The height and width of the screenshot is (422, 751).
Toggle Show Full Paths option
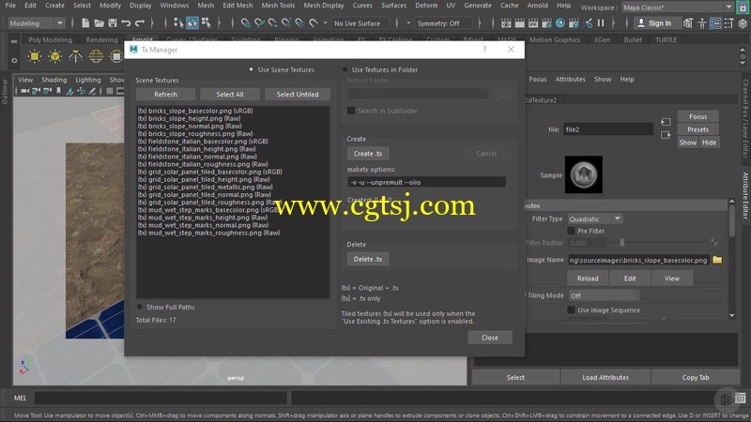click(x=140, y=307)
